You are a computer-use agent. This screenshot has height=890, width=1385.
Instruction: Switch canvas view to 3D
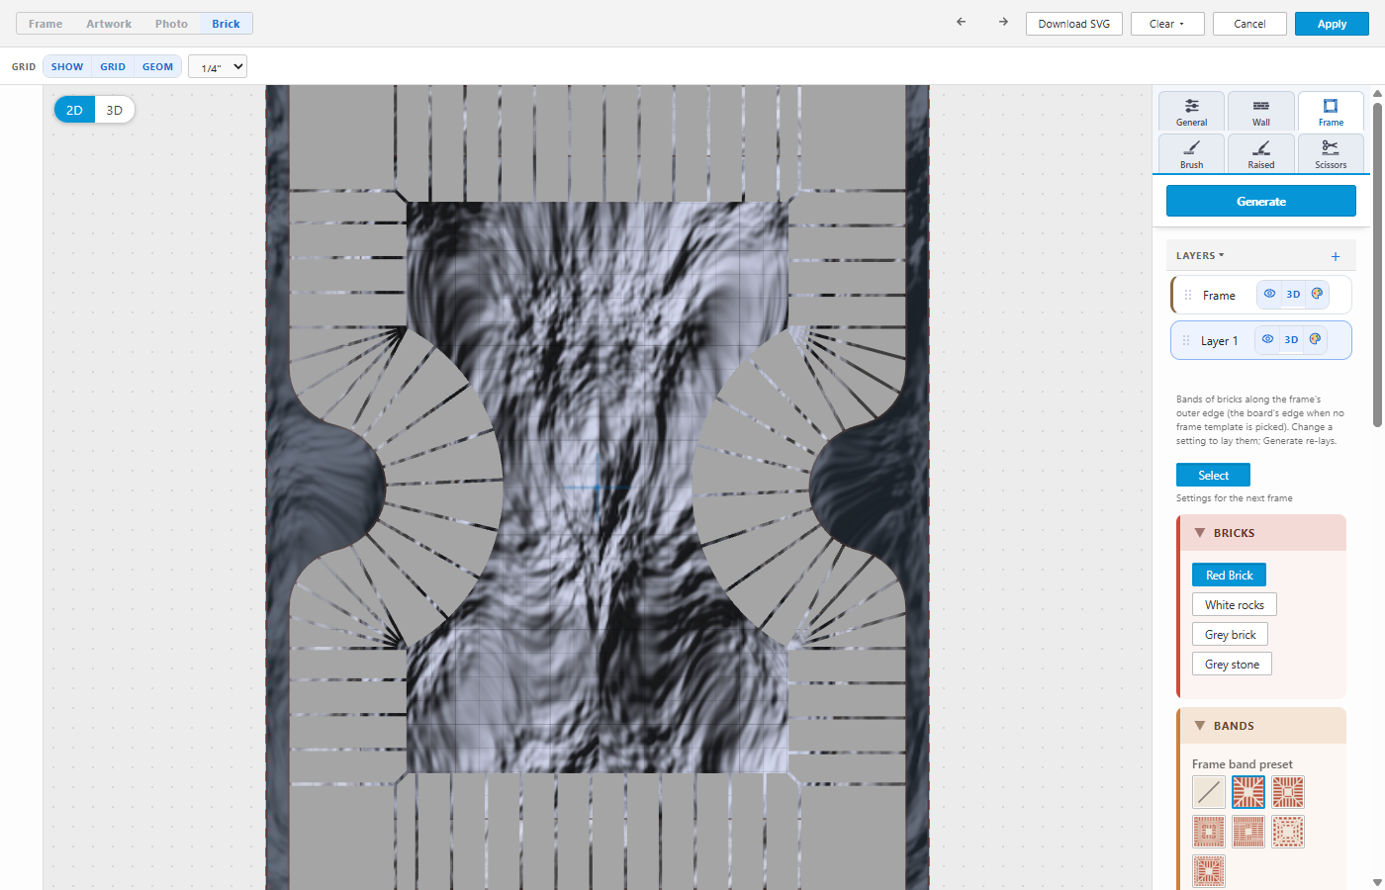pos(115,110)
